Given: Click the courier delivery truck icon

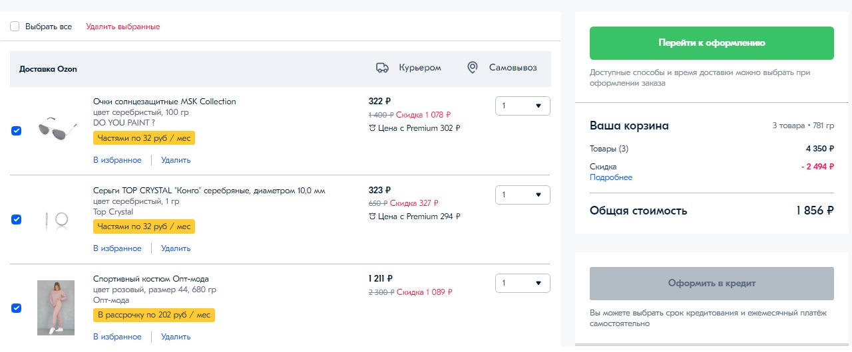Looking at the screenshot, I should click(x=382, y=68).
